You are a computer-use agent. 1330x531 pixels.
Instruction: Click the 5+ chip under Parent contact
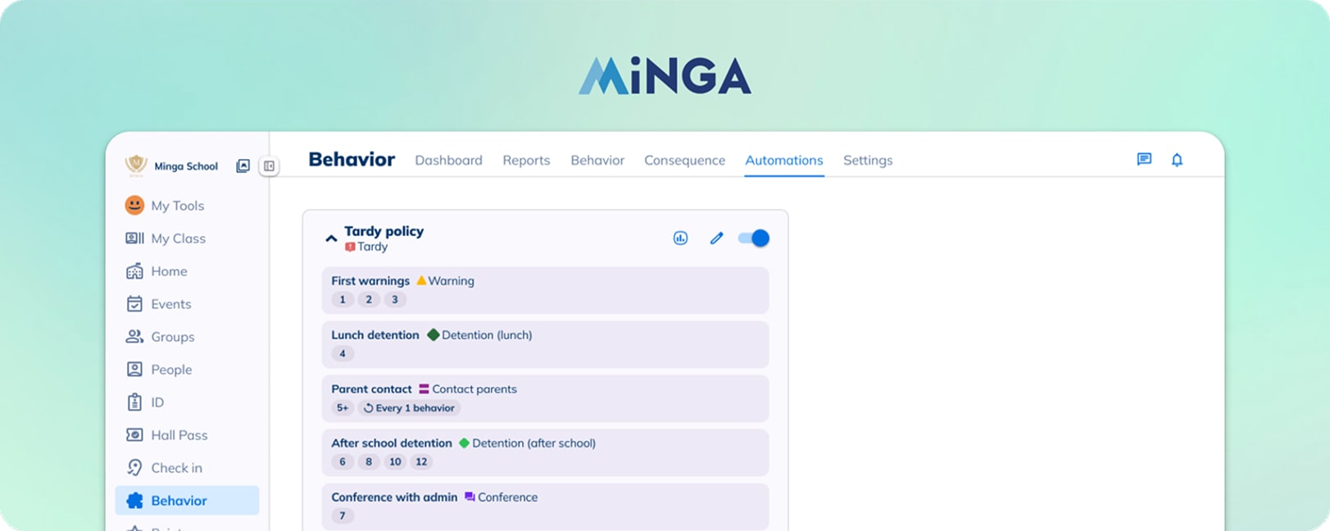click(343, 407)
